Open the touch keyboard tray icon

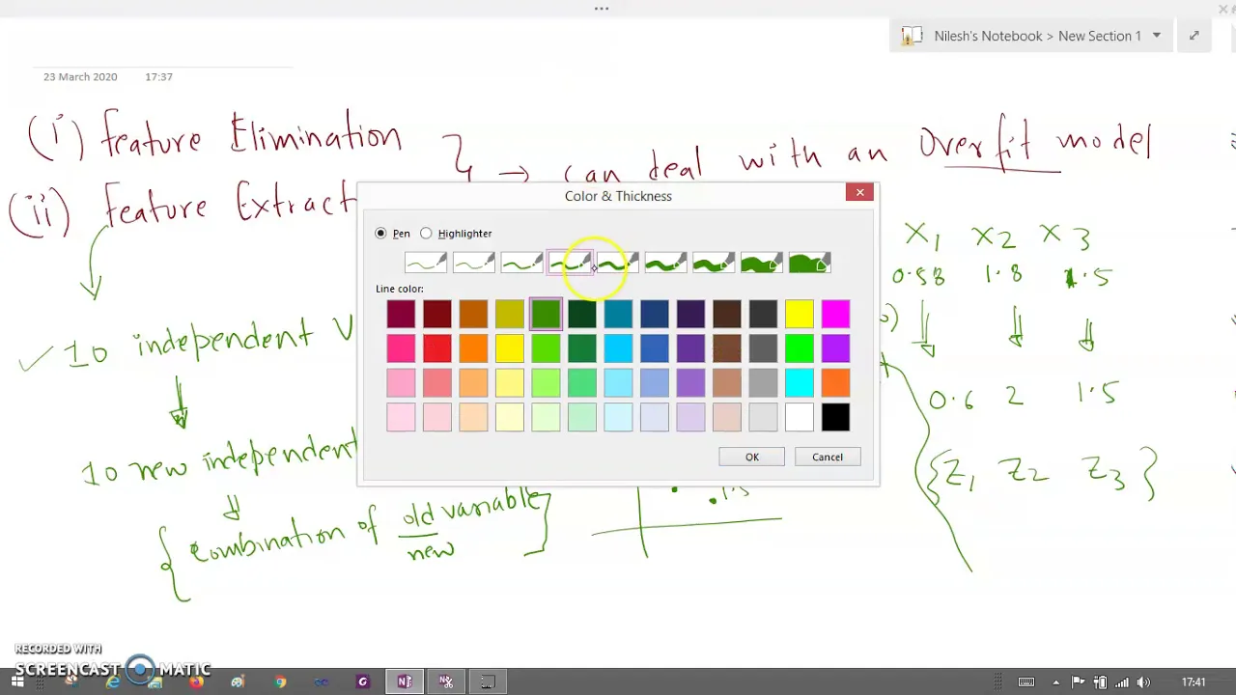(1025, 682)
